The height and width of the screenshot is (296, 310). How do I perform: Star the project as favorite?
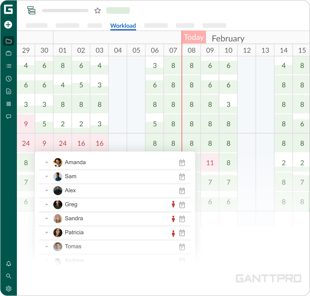click(98, 11)
